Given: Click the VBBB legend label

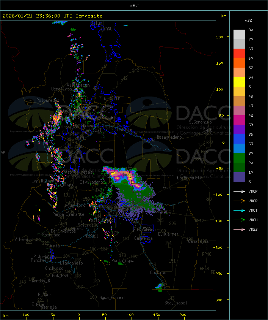Looking at the screenshot, I should 253,230.
